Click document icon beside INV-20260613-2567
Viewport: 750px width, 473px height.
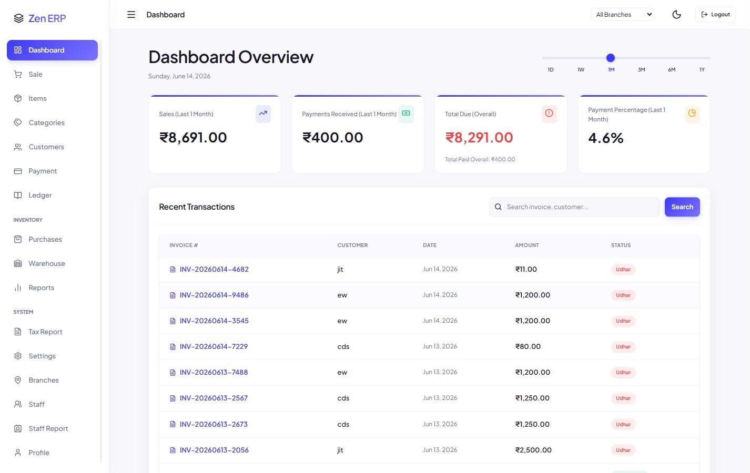point(173,398)
